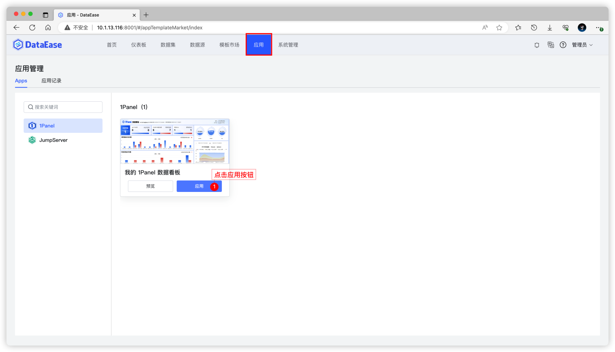Click the browser profile avatar
The width and height of the screenshot is (615, 352).
(582, 28)
